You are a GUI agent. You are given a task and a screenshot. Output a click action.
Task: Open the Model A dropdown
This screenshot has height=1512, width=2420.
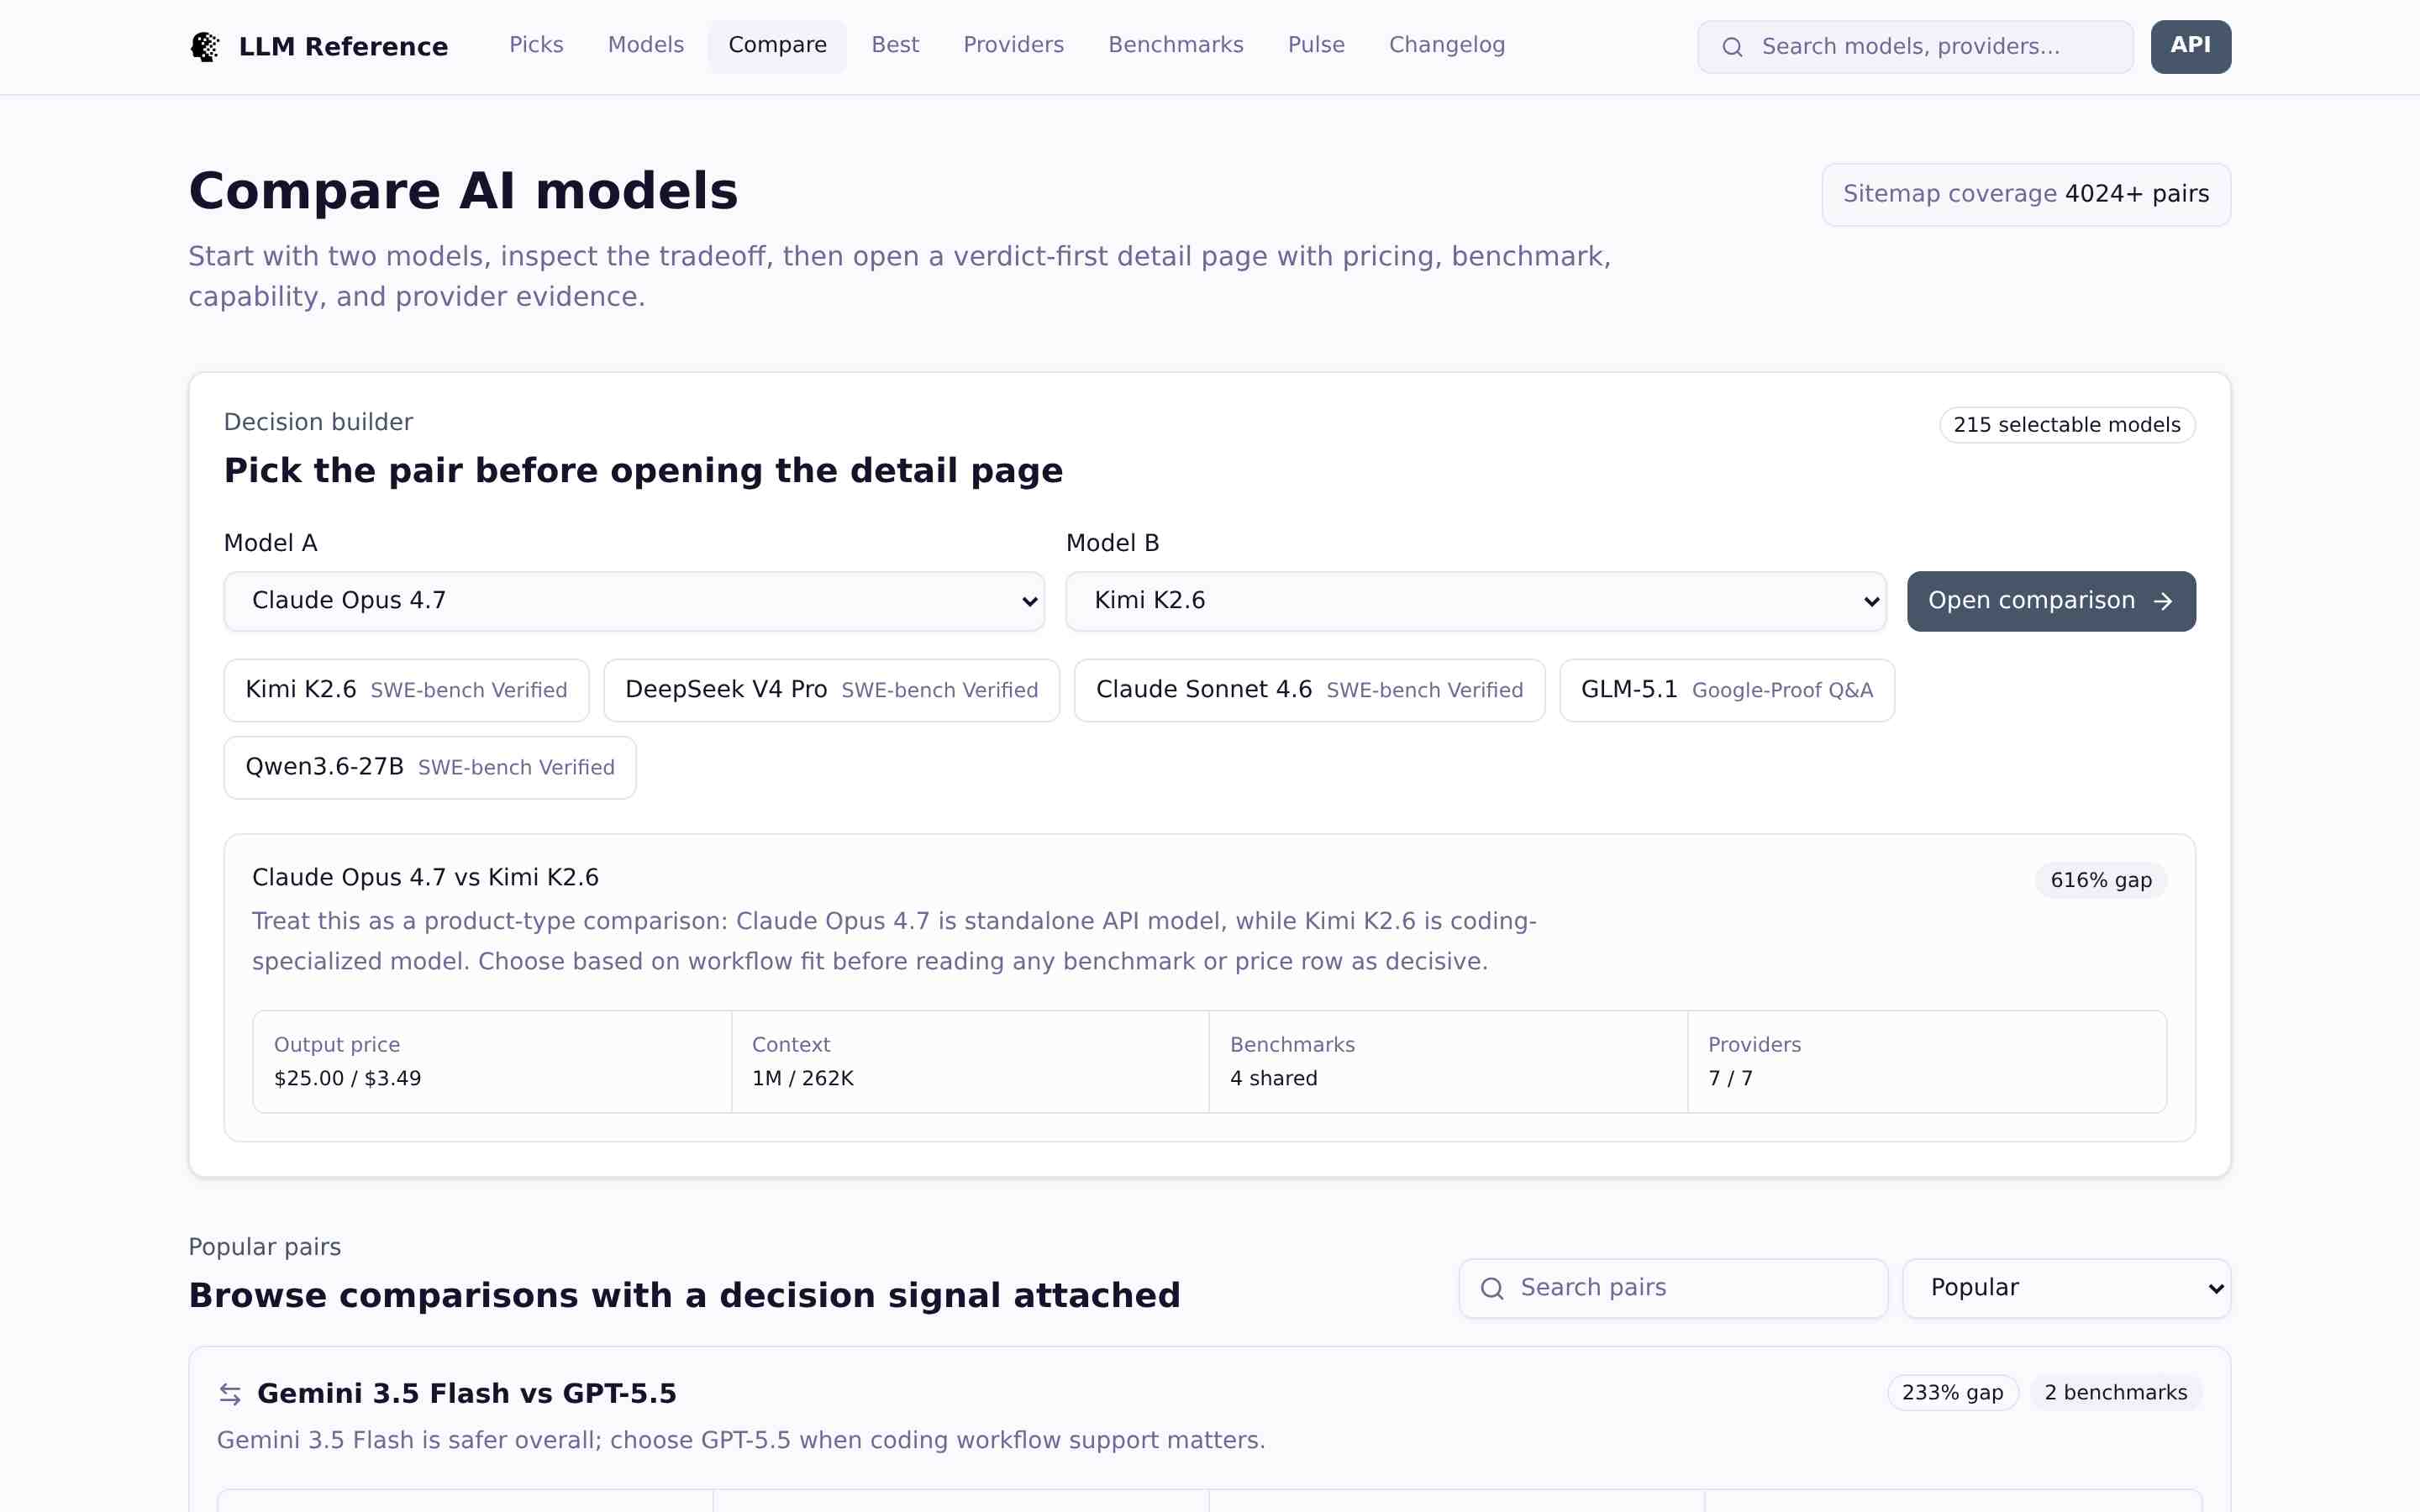634,601
